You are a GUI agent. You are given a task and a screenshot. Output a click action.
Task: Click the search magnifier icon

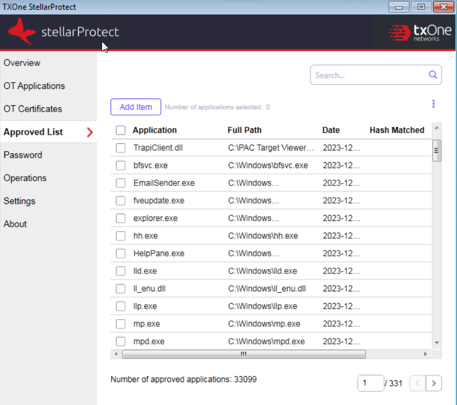433,75
